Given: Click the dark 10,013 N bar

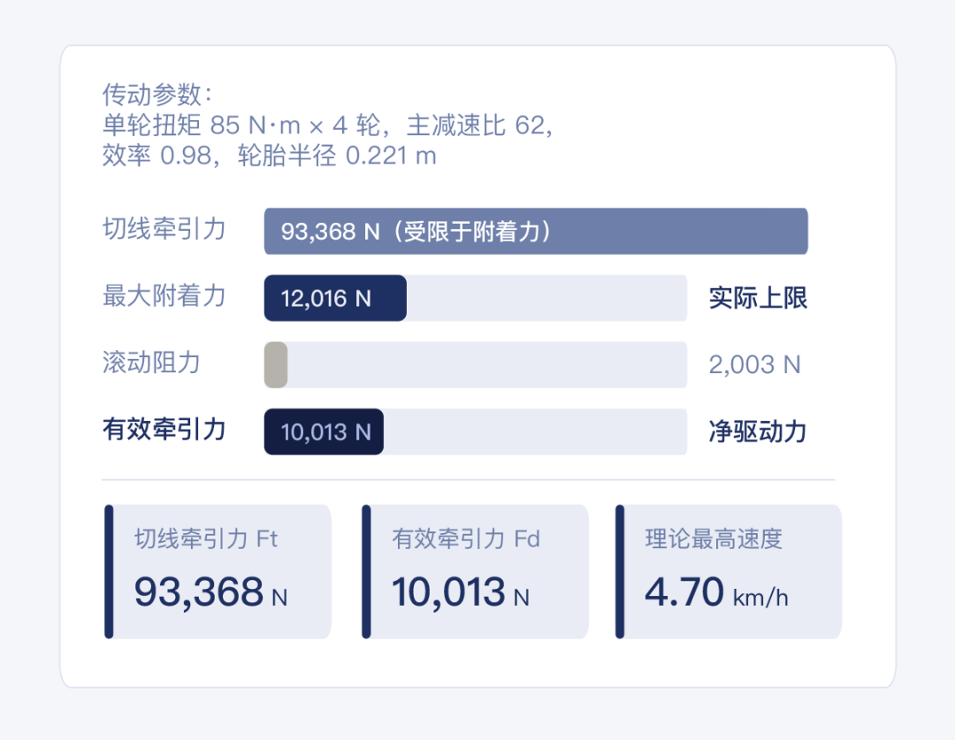Looking at the screenshot, I should (324, 431).
